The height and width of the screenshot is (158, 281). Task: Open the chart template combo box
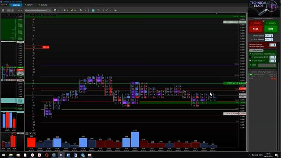point(38,10)
